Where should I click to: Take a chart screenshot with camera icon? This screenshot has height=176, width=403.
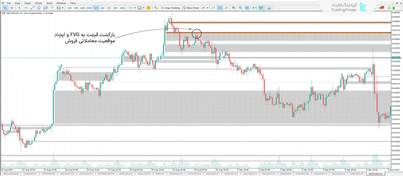[269, 8]
